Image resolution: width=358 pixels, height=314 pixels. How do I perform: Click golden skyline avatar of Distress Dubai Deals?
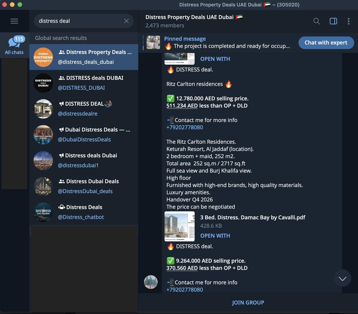pyautogui.click(x=43, y=186)
